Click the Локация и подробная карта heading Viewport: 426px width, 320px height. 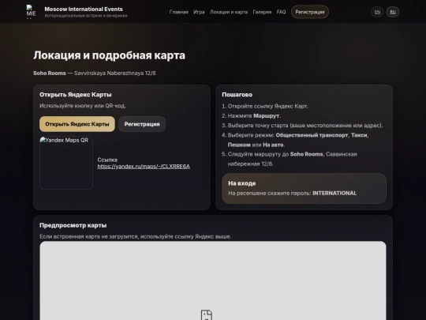coord(109,55)
